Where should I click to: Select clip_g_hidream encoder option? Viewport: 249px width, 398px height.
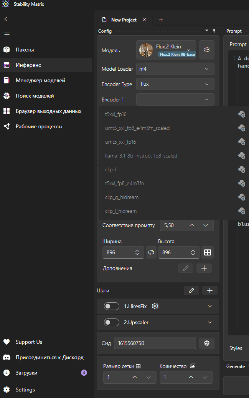click(122, 197)
